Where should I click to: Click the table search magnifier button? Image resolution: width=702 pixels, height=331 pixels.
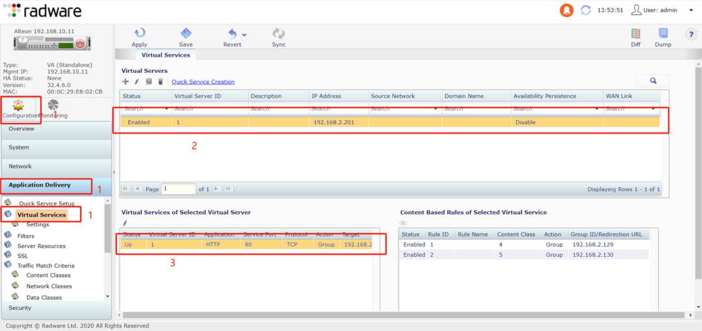click(x=653, y=81)
